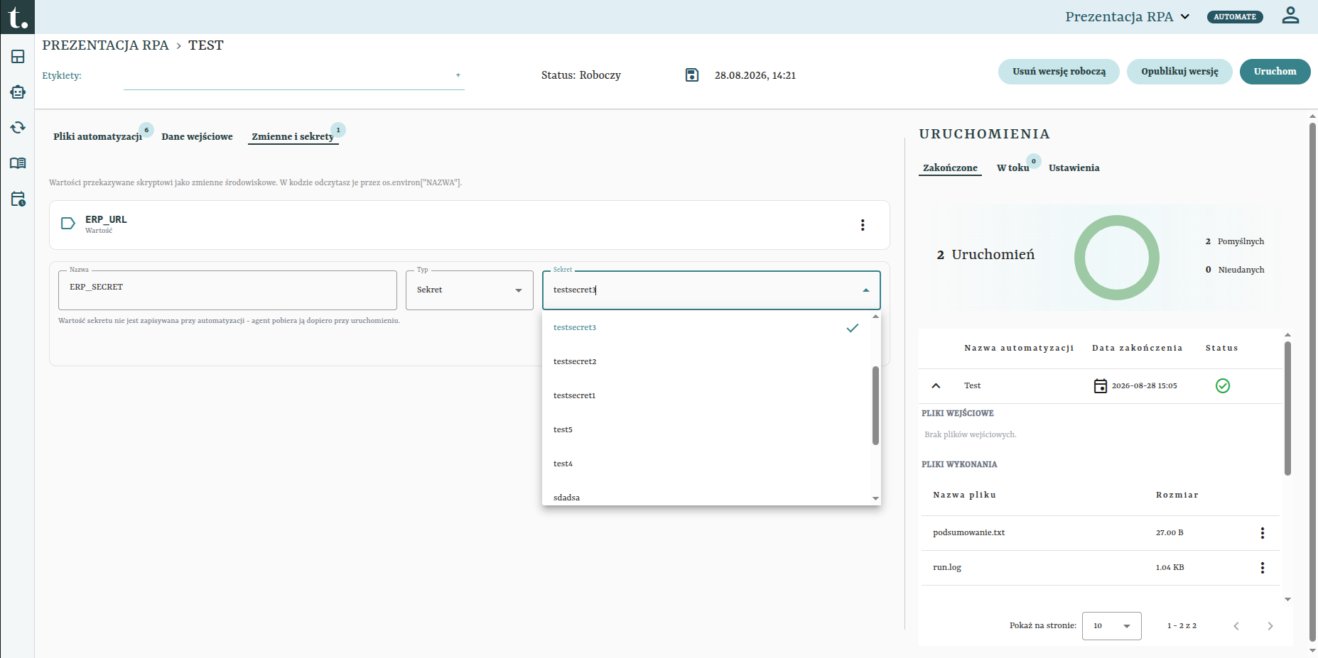Open three-dot menu for run.log
1318x658 pixels.
tap(1263, 568)
